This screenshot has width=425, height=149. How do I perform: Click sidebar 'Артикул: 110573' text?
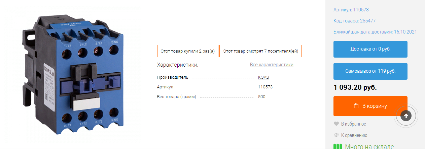click(x=351, y=10)
